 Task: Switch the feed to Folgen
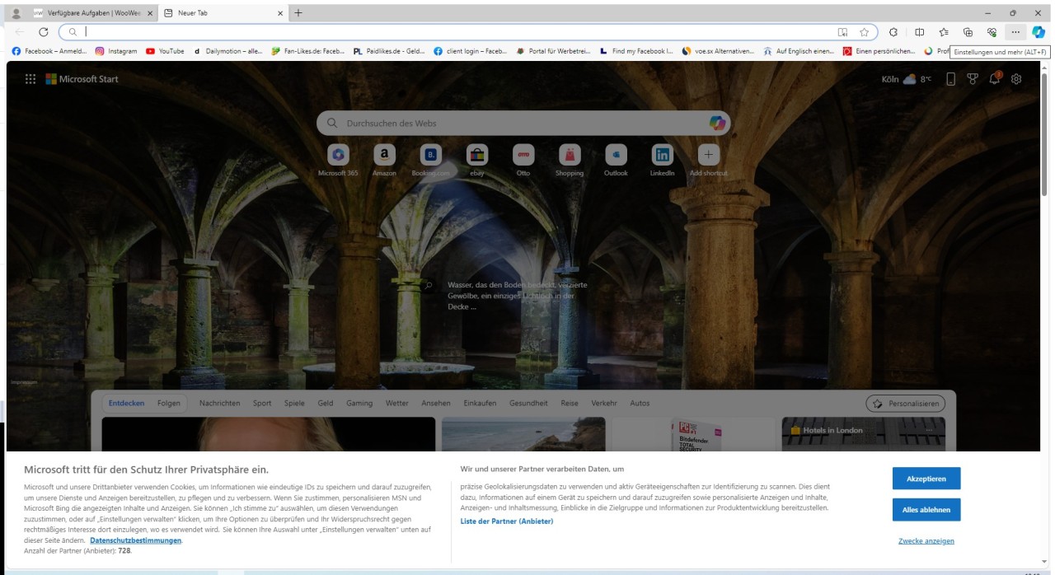169,403
